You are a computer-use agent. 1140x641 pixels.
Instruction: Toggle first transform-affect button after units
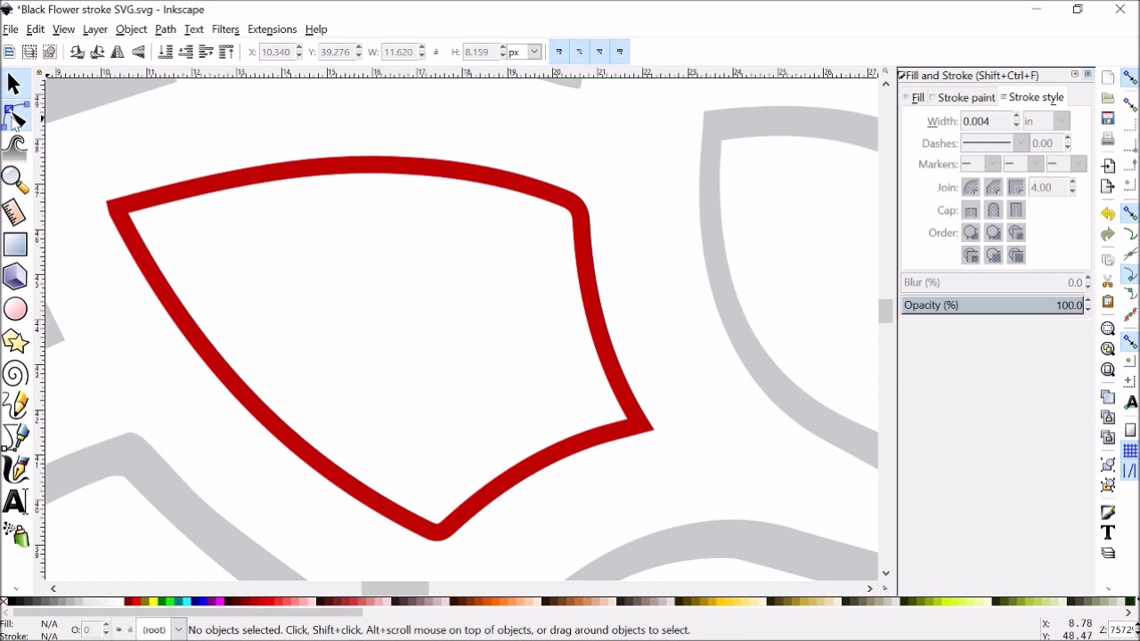click(559, 53)
